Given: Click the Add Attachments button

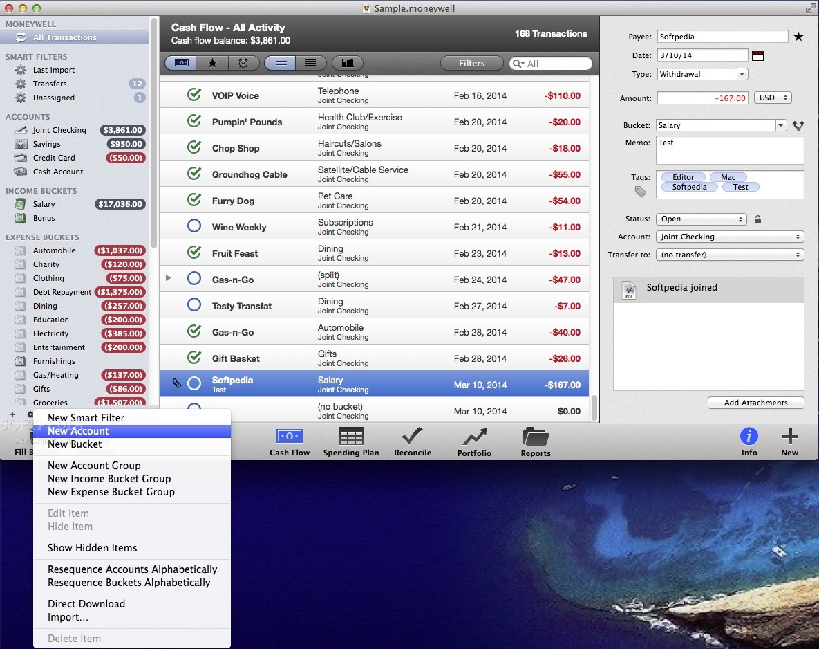Looking at the screenshot, I should (755, 403).
